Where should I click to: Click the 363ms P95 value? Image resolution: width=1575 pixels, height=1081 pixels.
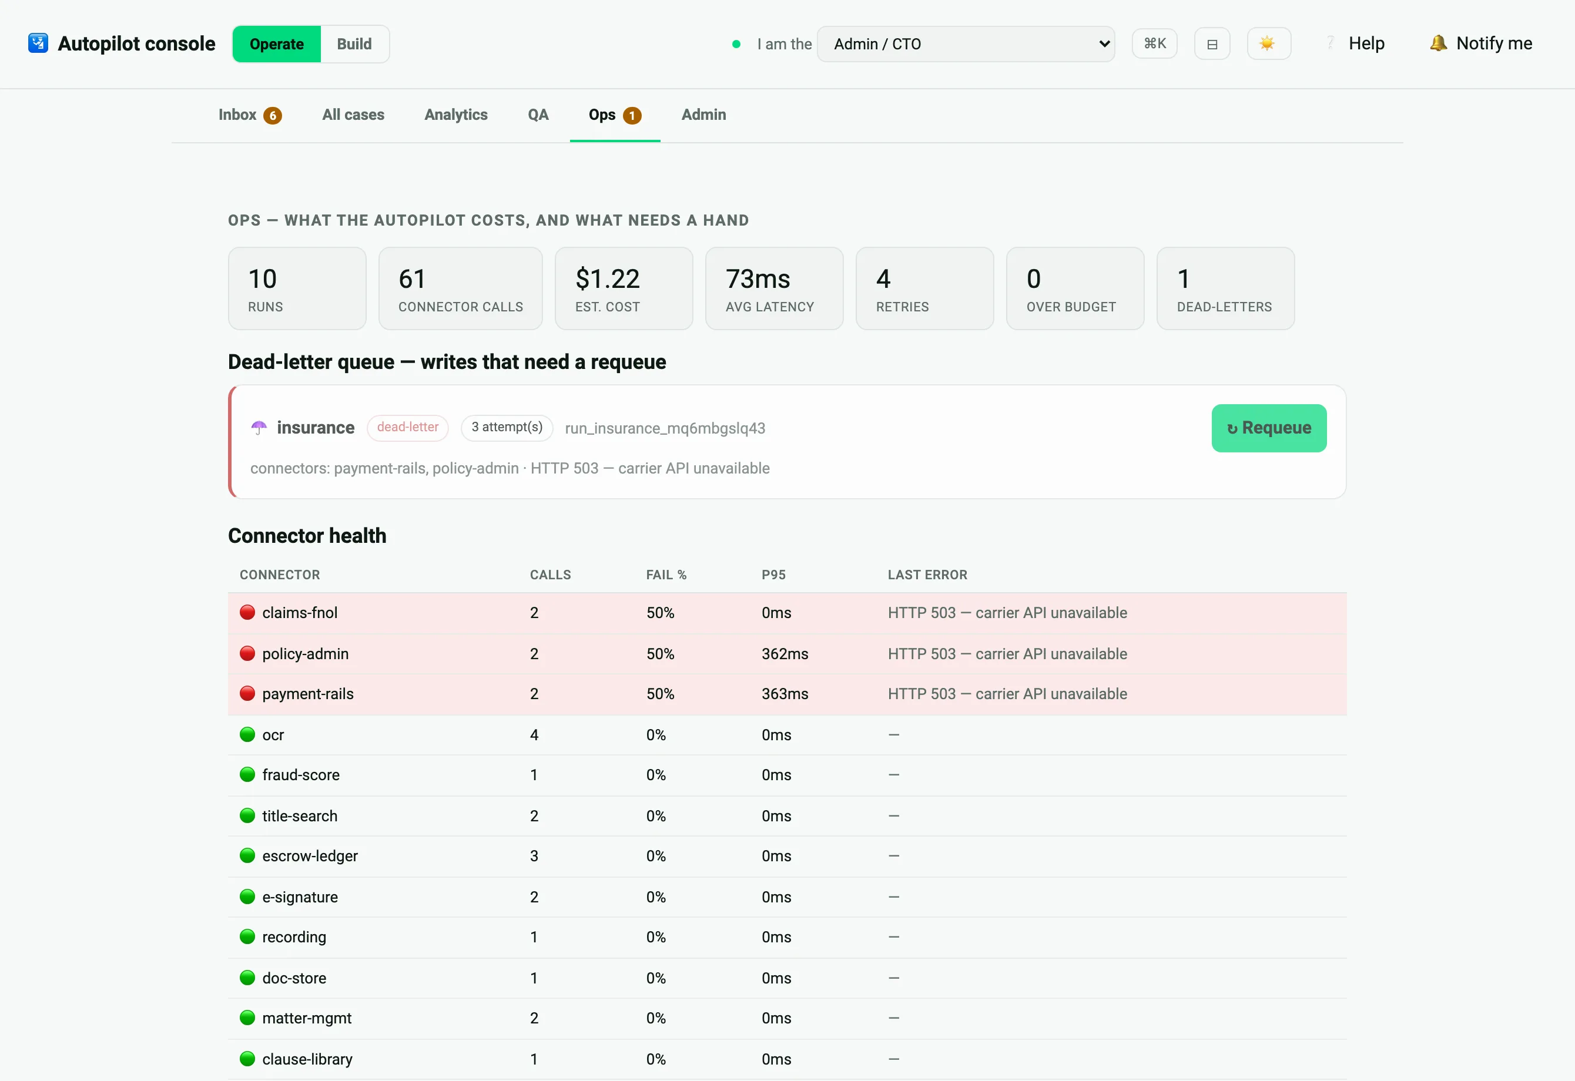pyautogui.click(x=785, y=694)
